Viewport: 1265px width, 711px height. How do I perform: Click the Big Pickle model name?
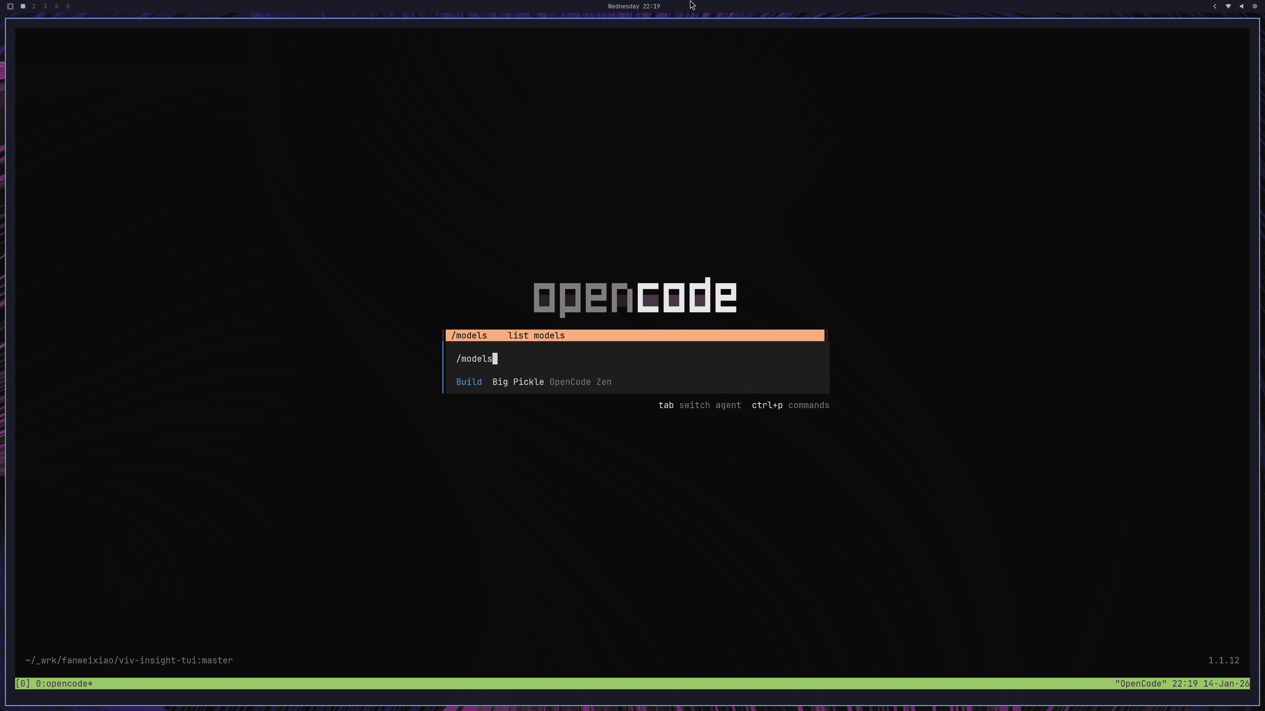[518, 382]
